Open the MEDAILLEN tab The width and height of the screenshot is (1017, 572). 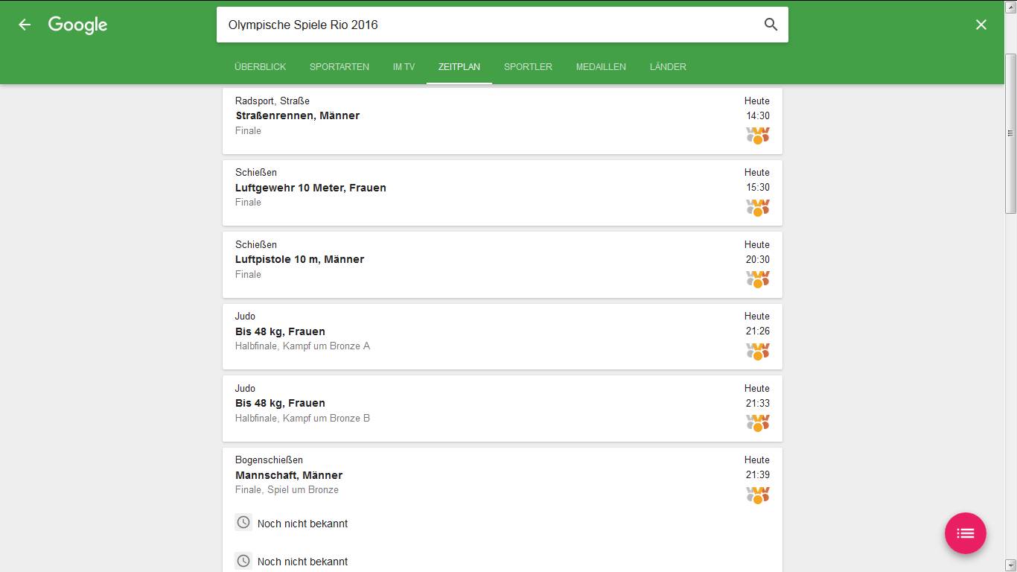click(601, 67)
